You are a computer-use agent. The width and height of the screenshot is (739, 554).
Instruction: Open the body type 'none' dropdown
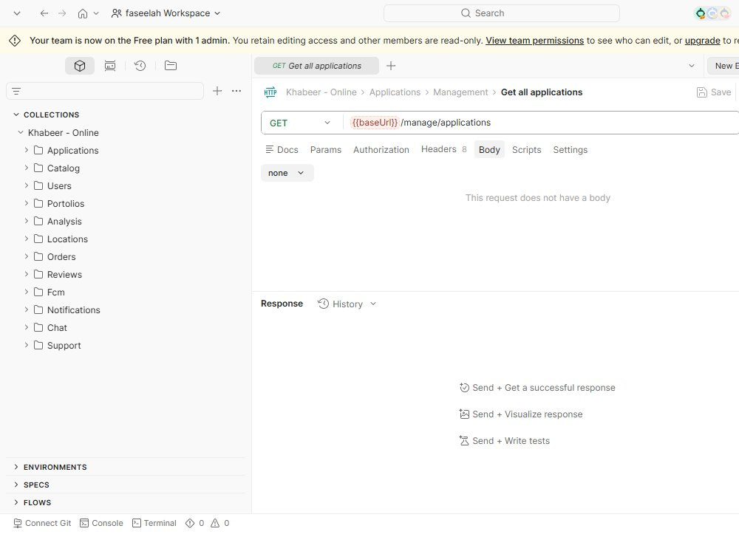pyautogui.click(x=287, y=173)
